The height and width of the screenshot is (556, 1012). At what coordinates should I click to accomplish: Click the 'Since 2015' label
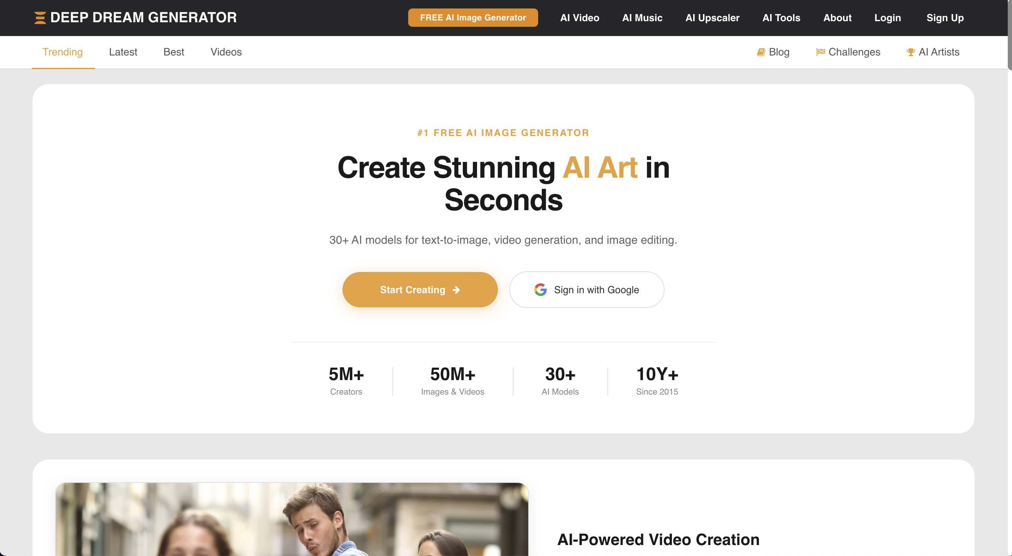(657, 392)
